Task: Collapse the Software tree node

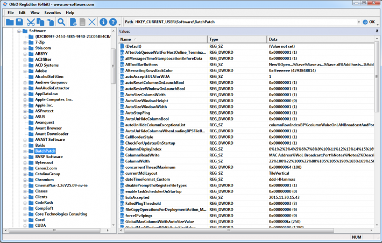Action: (19, 31)
